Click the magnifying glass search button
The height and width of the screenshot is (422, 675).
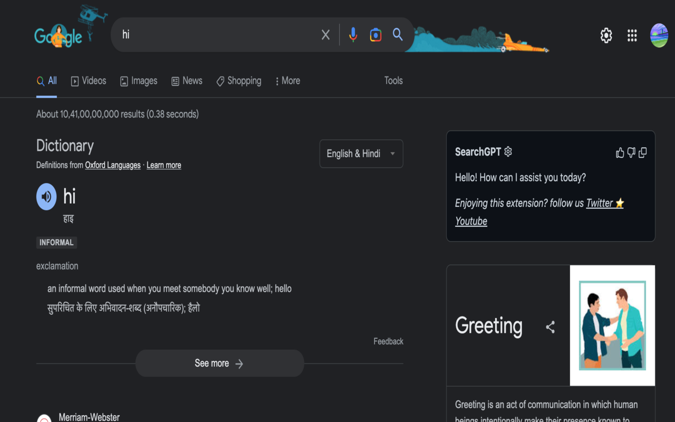point(398,35)
